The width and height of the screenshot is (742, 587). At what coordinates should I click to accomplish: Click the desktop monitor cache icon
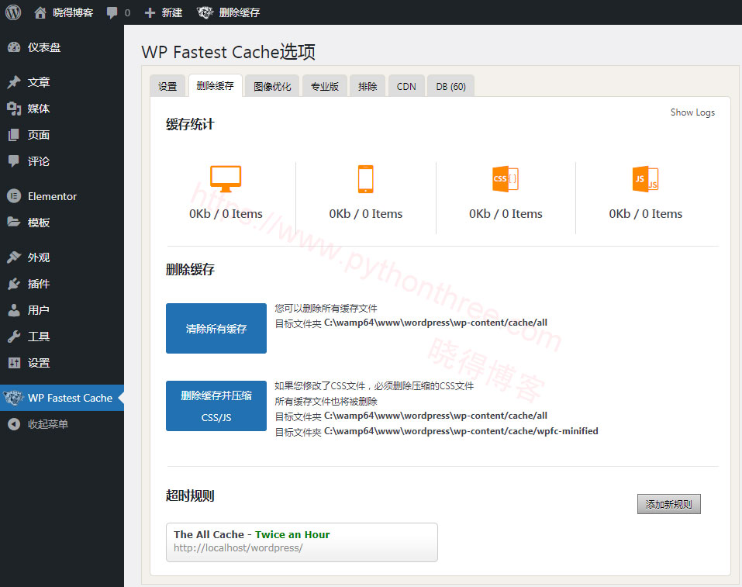pos(226,179)
